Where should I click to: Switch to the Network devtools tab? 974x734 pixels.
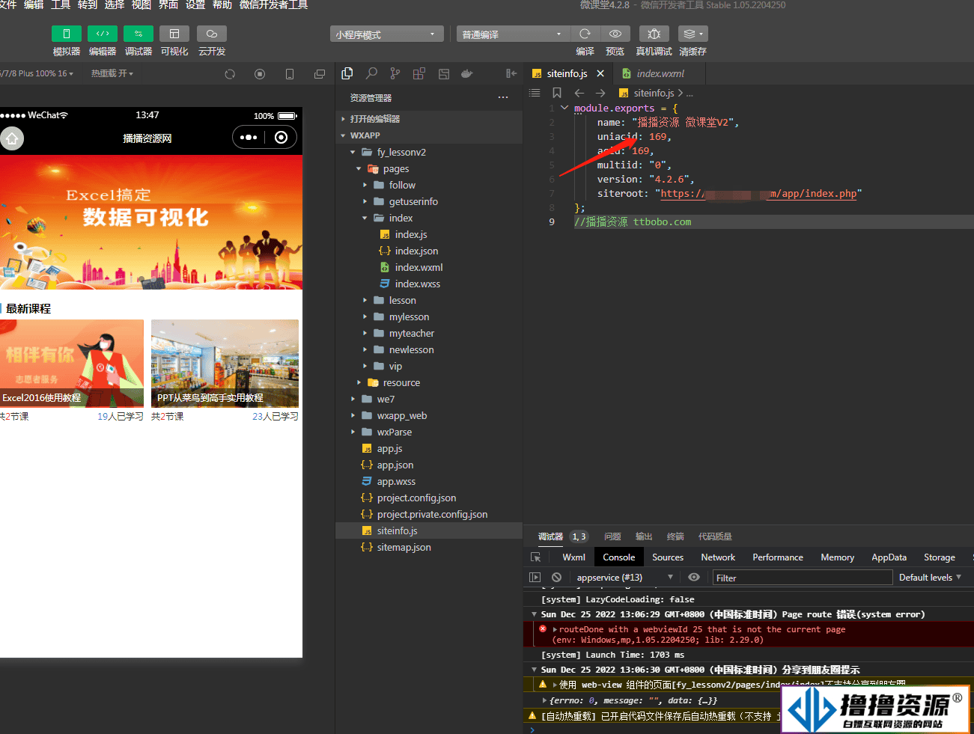pyautogui.click(x=718, y=557)
